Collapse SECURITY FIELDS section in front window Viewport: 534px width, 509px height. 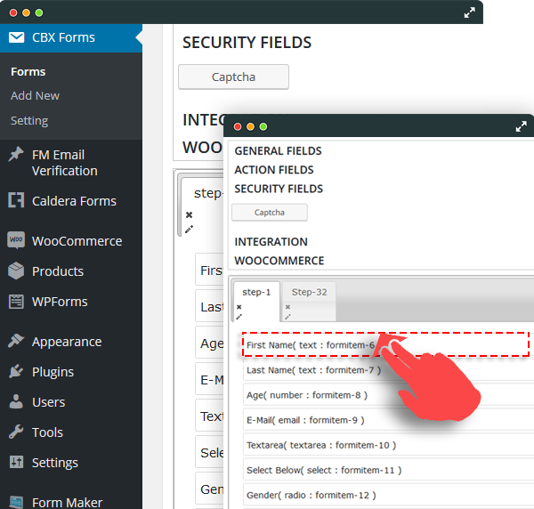pos(279,189)
